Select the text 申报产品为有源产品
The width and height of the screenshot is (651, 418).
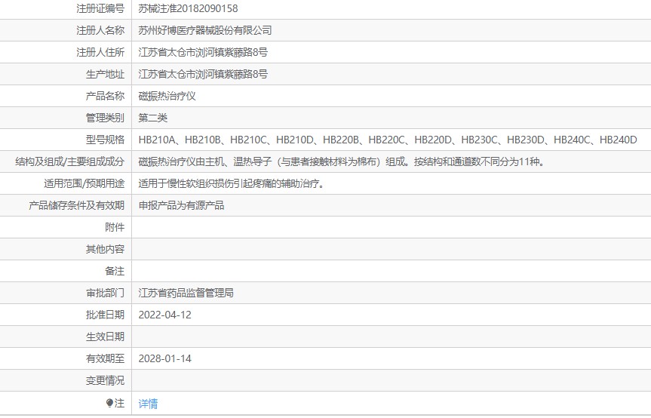pyautogui.click(x=181, y=205)
